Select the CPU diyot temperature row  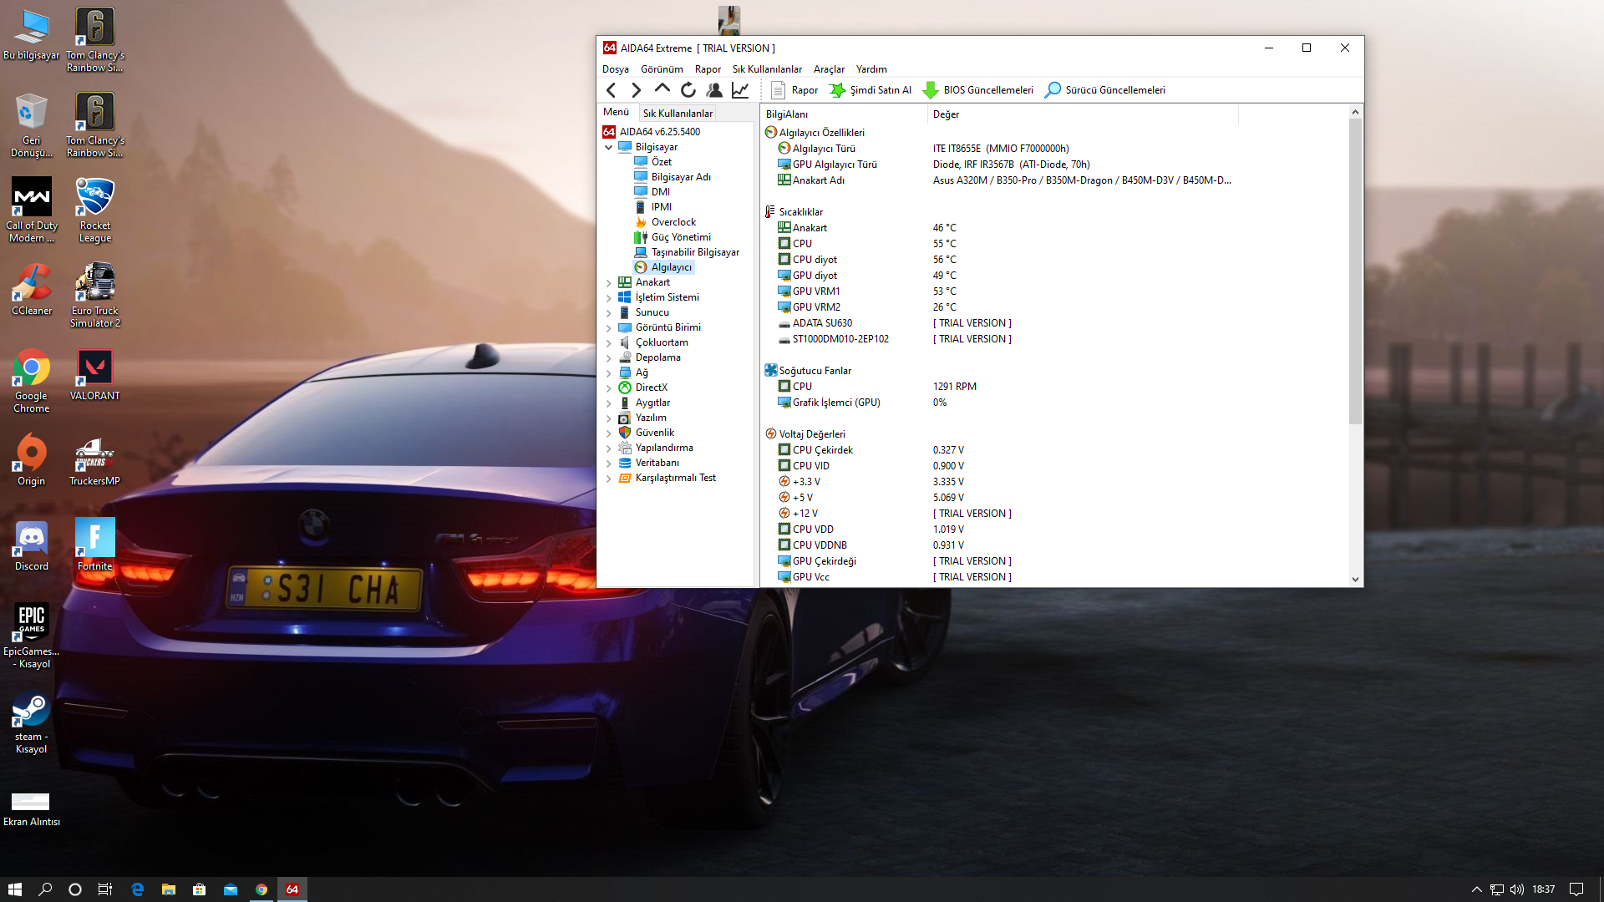point(1053,260)
